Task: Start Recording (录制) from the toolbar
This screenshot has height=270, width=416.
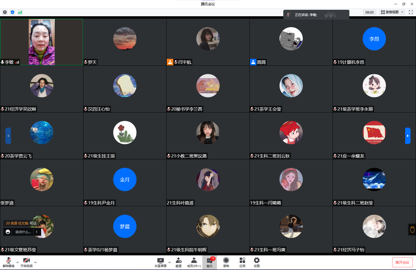Action: point(226,262)
